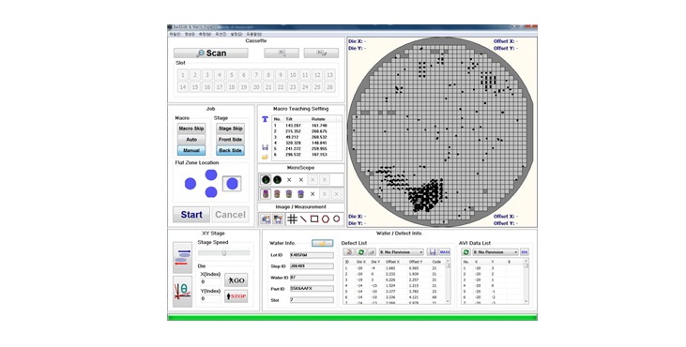Enable the Auto macro mode
Viewport: 686px width, 347px height.
191,140
